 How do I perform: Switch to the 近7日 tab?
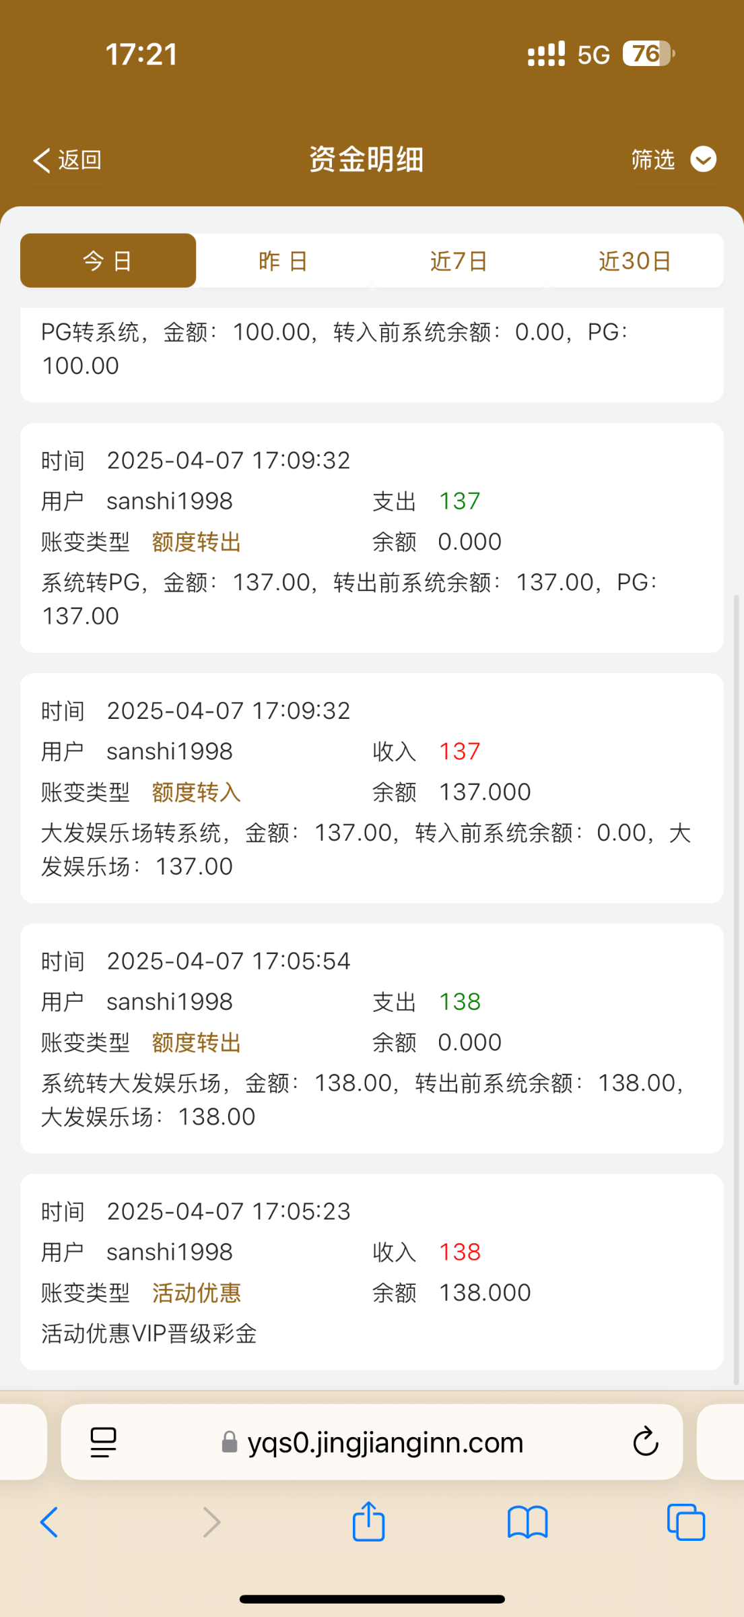(x=459, y=261)
